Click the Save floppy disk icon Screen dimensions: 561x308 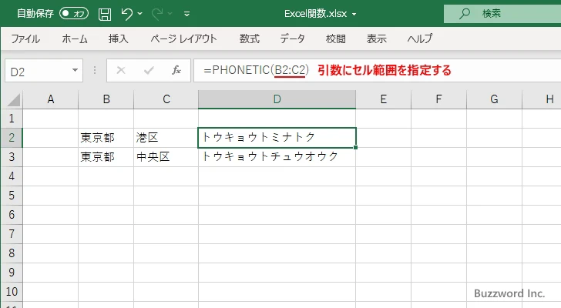(105, 14)
